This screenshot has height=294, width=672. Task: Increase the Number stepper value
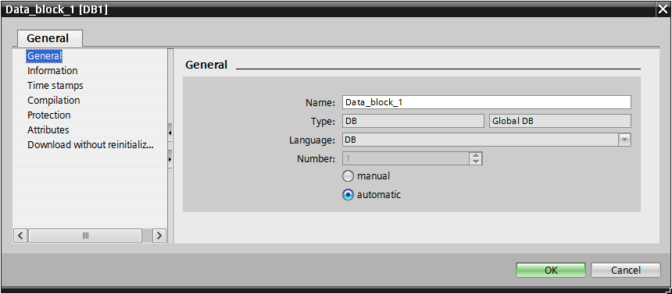476,156
